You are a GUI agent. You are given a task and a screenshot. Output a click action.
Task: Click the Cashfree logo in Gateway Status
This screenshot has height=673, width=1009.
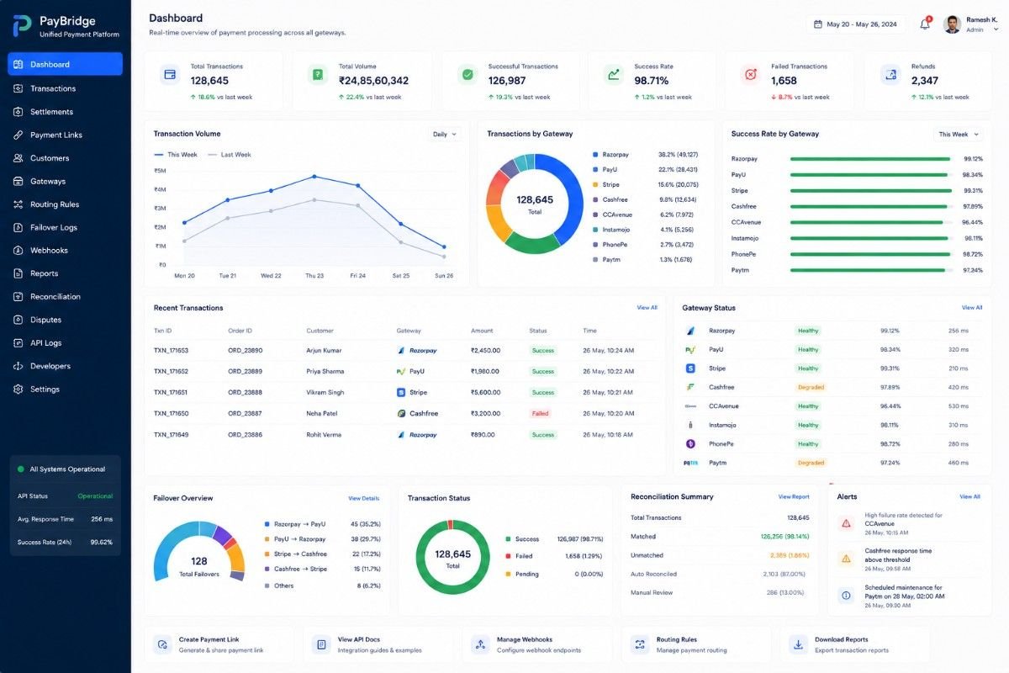(690, 387)
